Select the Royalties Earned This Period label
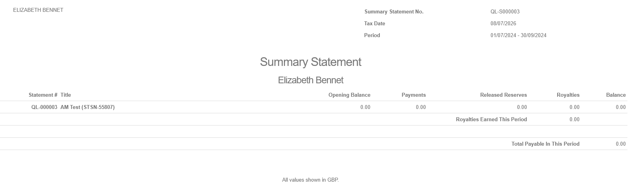The width and height of the screenshot is (631, 182). (x=491, y=120)
